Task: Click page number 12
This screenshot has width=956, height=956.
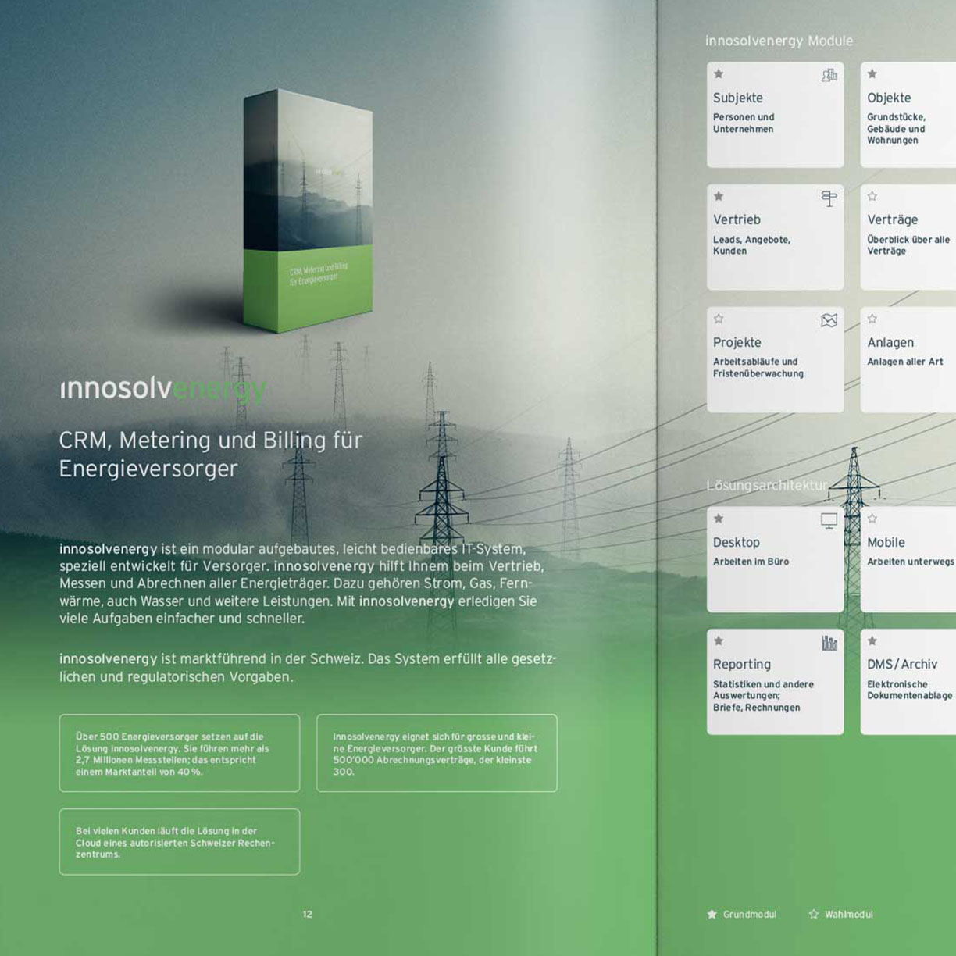Action: coord(307,915)
